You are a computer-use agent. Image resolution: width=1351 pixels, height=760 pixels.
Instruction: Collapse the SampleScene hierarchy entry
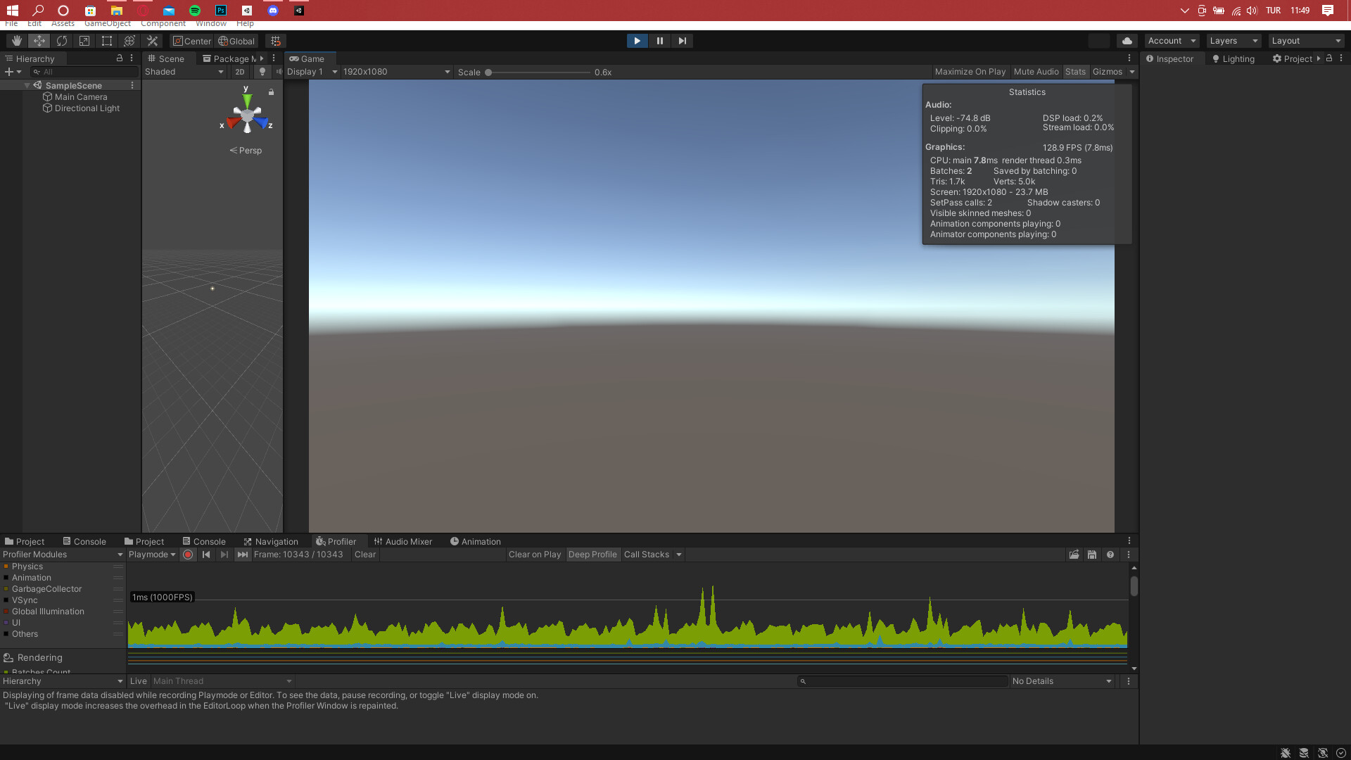click(27, 85)
